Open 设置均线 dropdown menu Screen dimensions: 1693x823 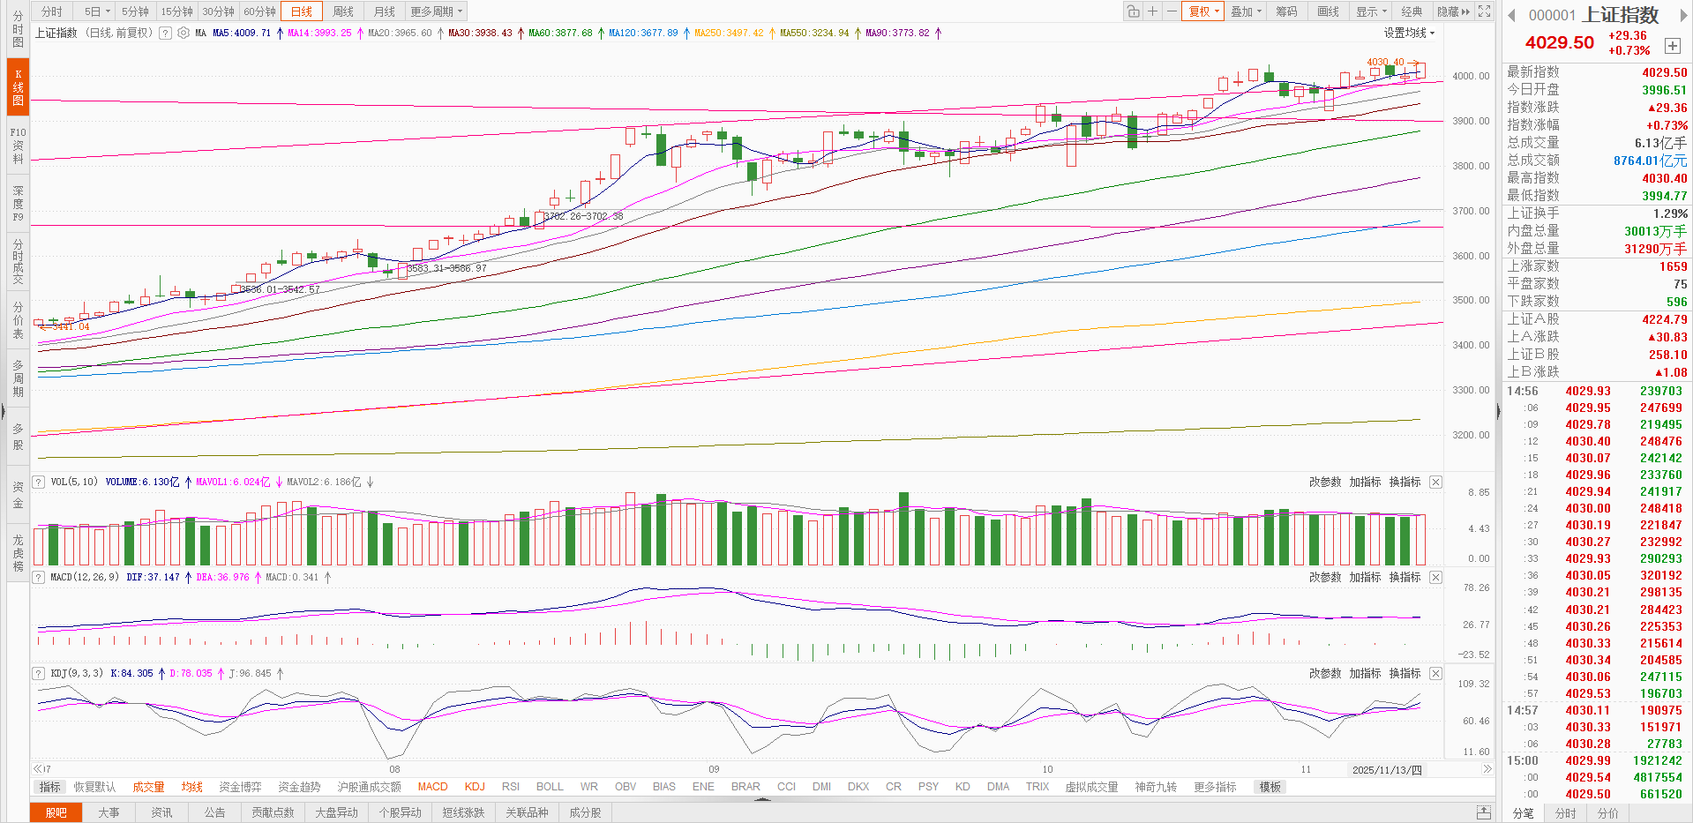(x=1409, y=33)
